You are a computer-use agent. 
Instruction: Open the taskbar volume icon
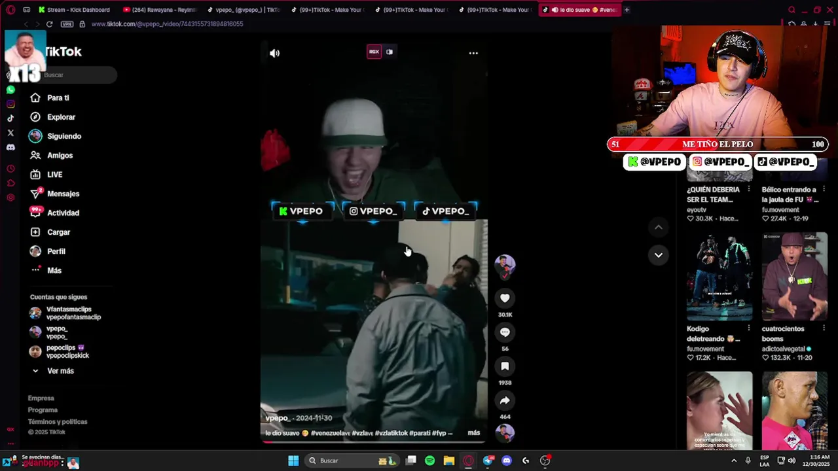tap(792, 461)
